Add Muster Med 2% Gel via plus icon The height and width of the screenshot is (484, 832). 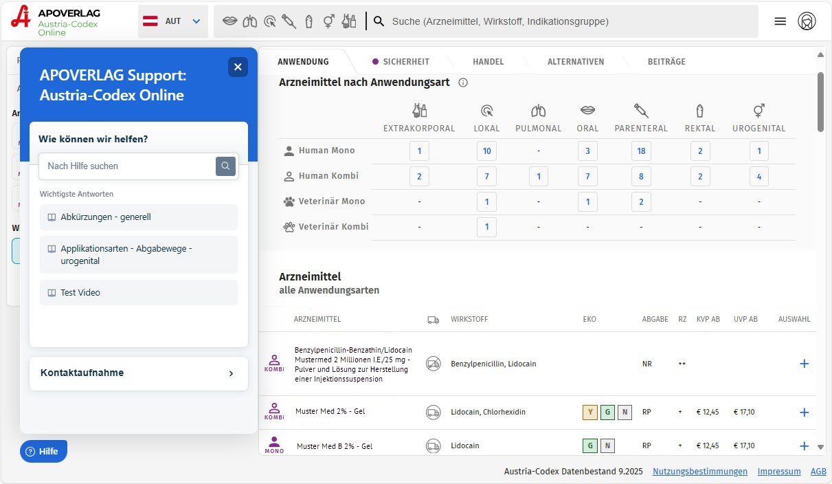click(804, 412)
